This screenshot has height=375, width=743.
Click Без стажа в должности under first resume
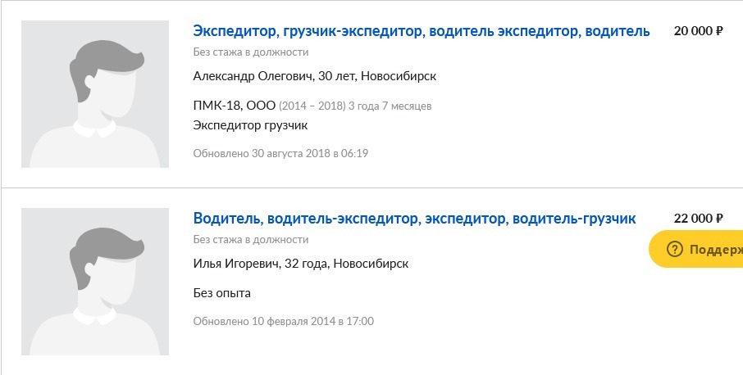click(x=251, y=52)
